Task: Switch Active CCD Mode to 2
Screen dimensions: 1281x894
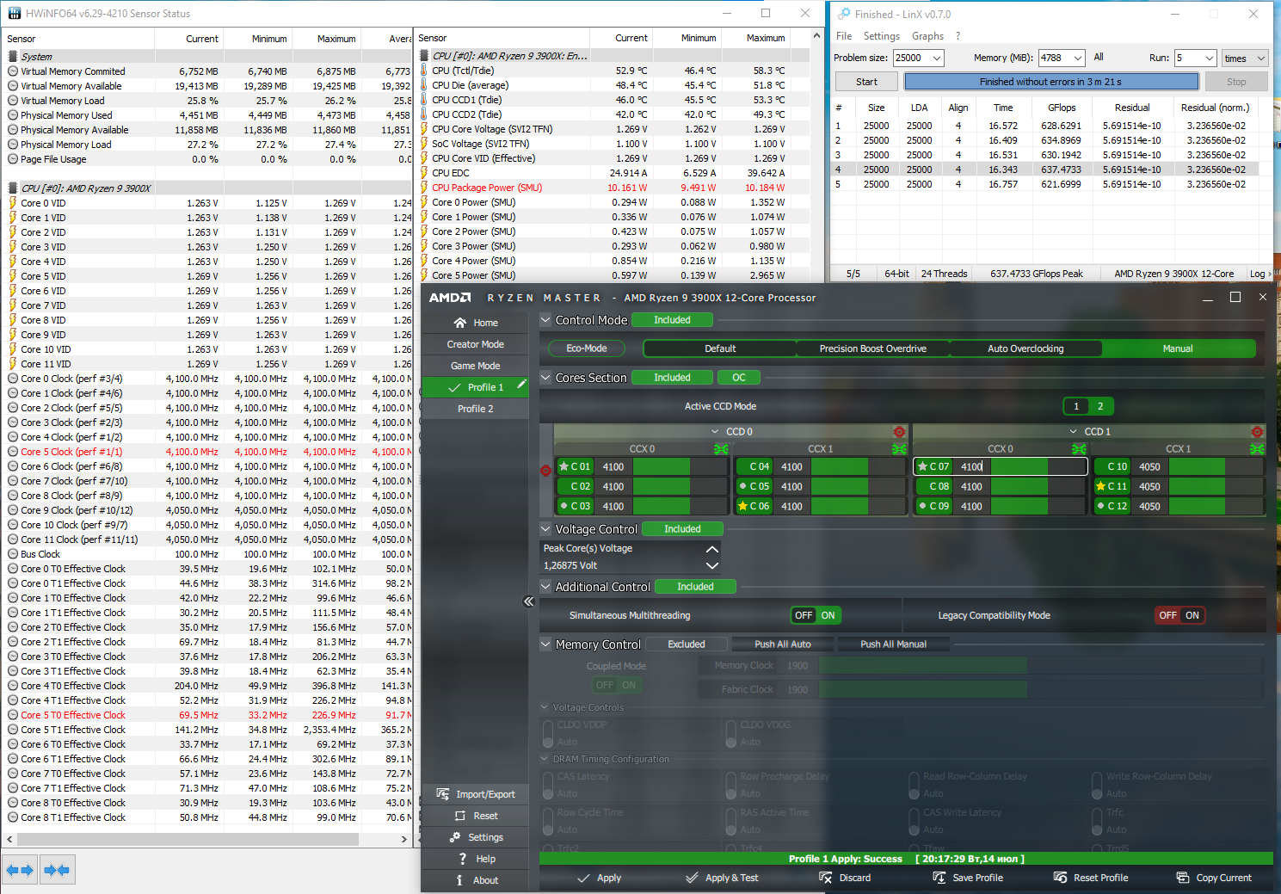Action: [x=1100, y=406]
